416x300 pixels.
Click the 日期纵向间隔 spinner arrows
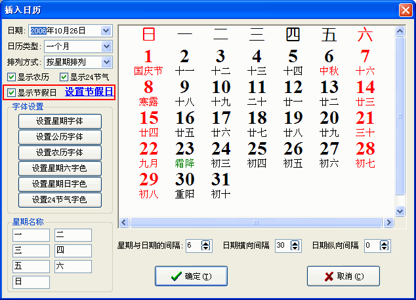click(385, 246)
